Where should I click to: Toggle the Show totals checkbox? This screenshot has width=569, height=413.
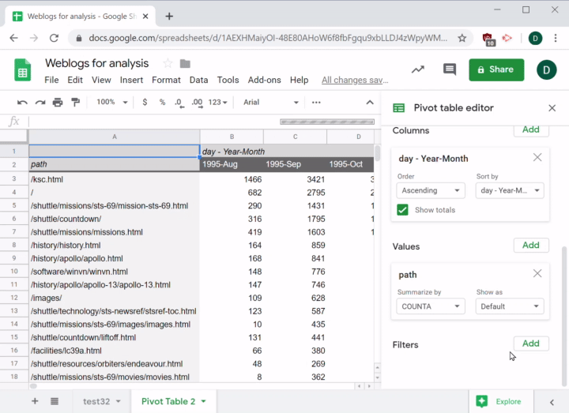coord(403,210)
